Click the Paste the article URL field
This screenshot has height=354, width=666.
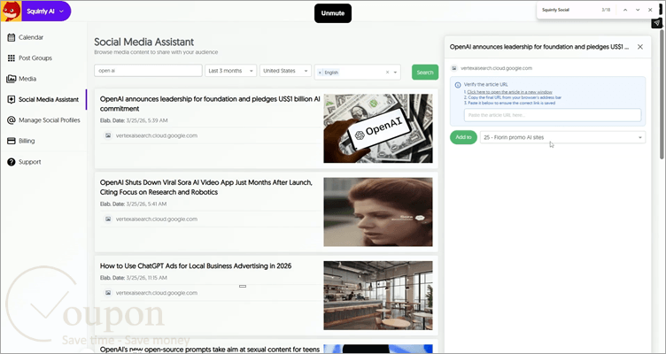point(553,115)
